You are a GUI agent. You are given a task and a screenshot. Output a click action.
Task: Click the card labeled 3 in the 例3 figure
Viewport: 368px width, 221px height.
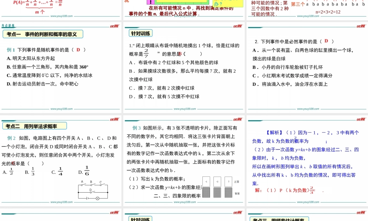point(229,182)
